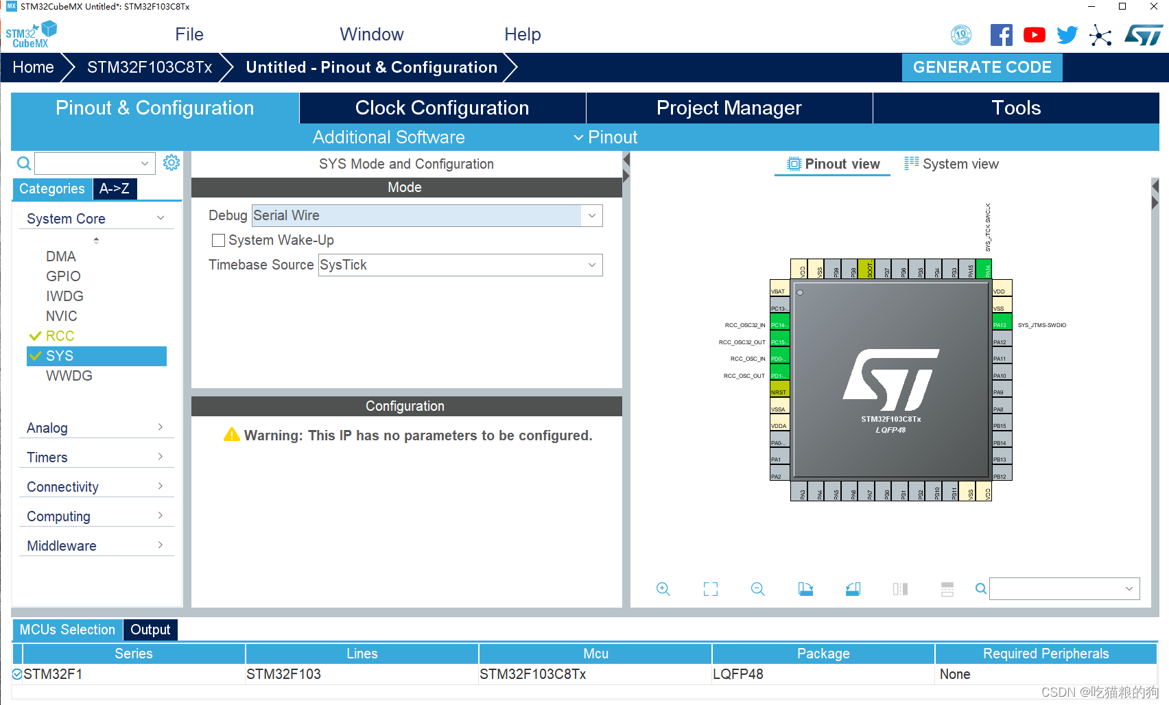Select the STM32F1 series radio button
Image resolution: width=1169 pixels, height=705 pixels.
pos(17,674)
